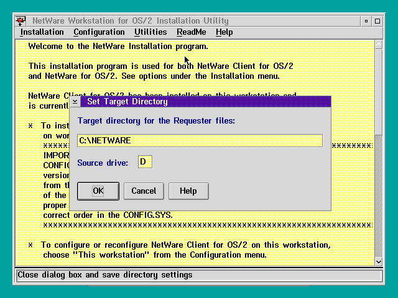Click the NetWare Workstation window title bar
The height and width of the screenshot is (298, 398).
pyautogui.click(x=193, y=20)
